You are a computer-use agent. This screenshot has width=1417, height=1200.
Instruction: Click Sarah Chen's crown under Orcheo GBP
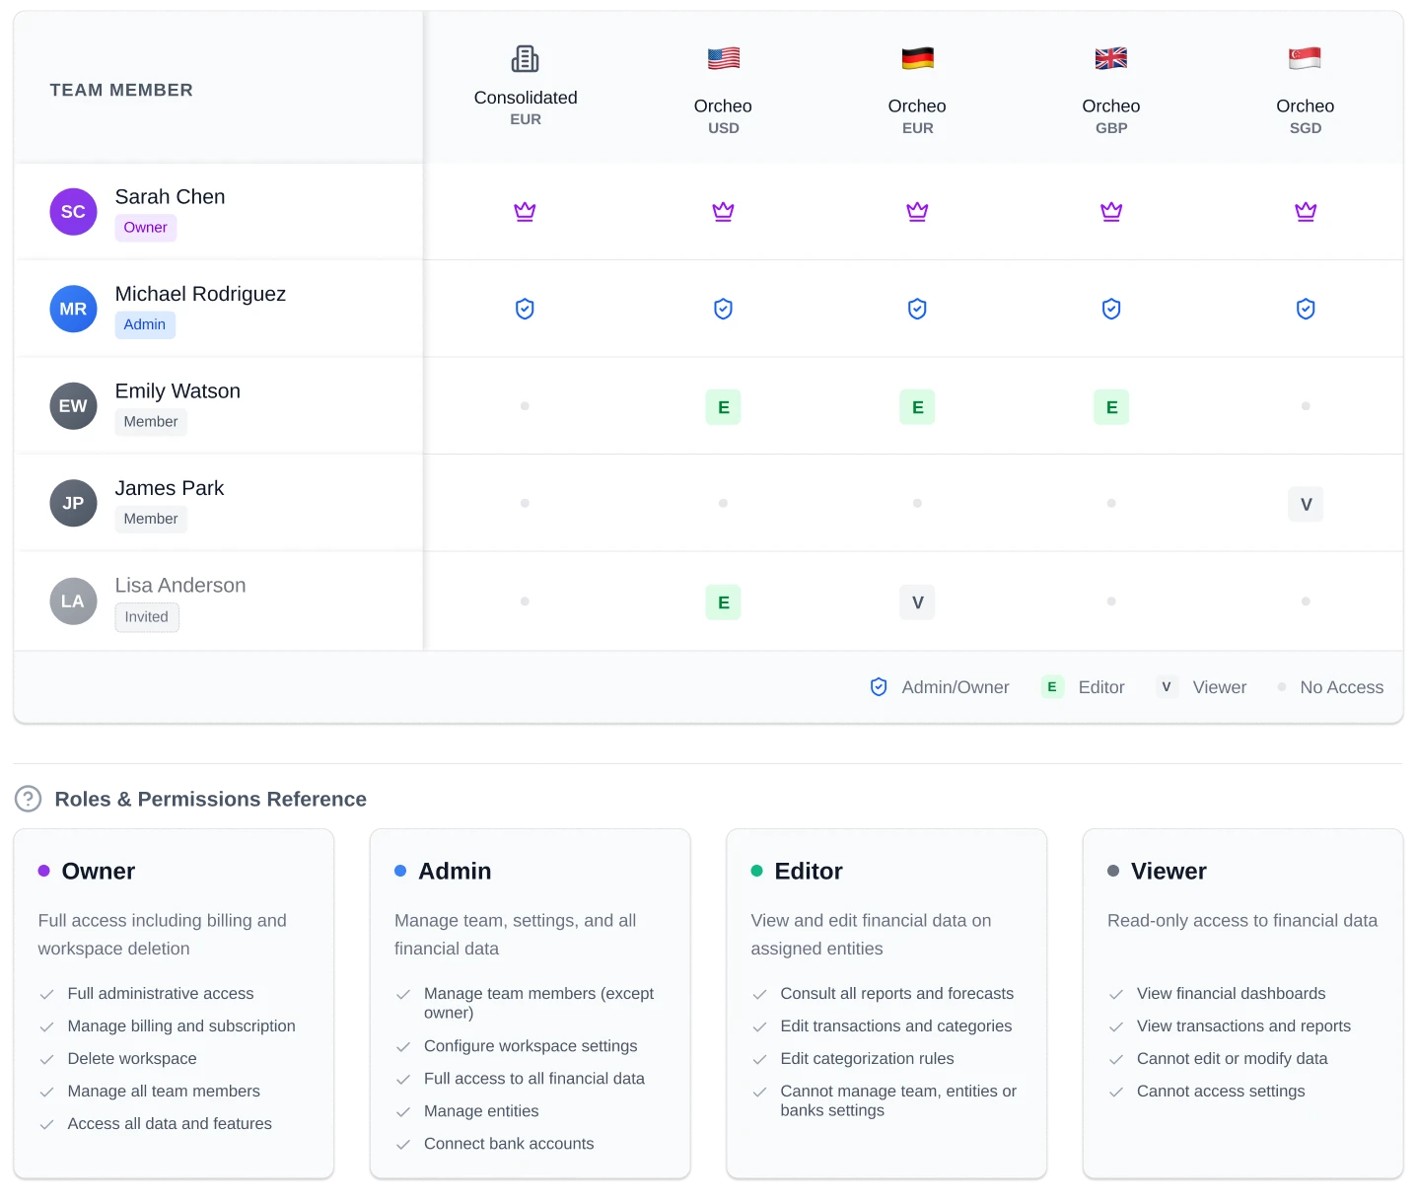point(1111,211)
